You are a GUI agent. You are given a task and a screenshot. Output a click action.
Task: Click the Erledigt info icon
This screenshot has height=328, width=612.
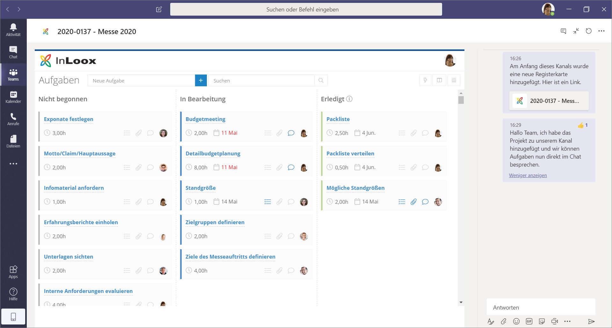349,99
